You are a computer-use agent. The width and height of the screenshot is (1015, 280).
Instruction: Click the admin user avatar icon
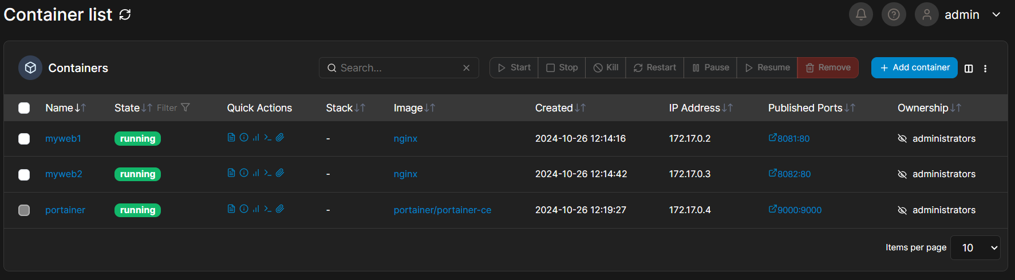(926, 14)
